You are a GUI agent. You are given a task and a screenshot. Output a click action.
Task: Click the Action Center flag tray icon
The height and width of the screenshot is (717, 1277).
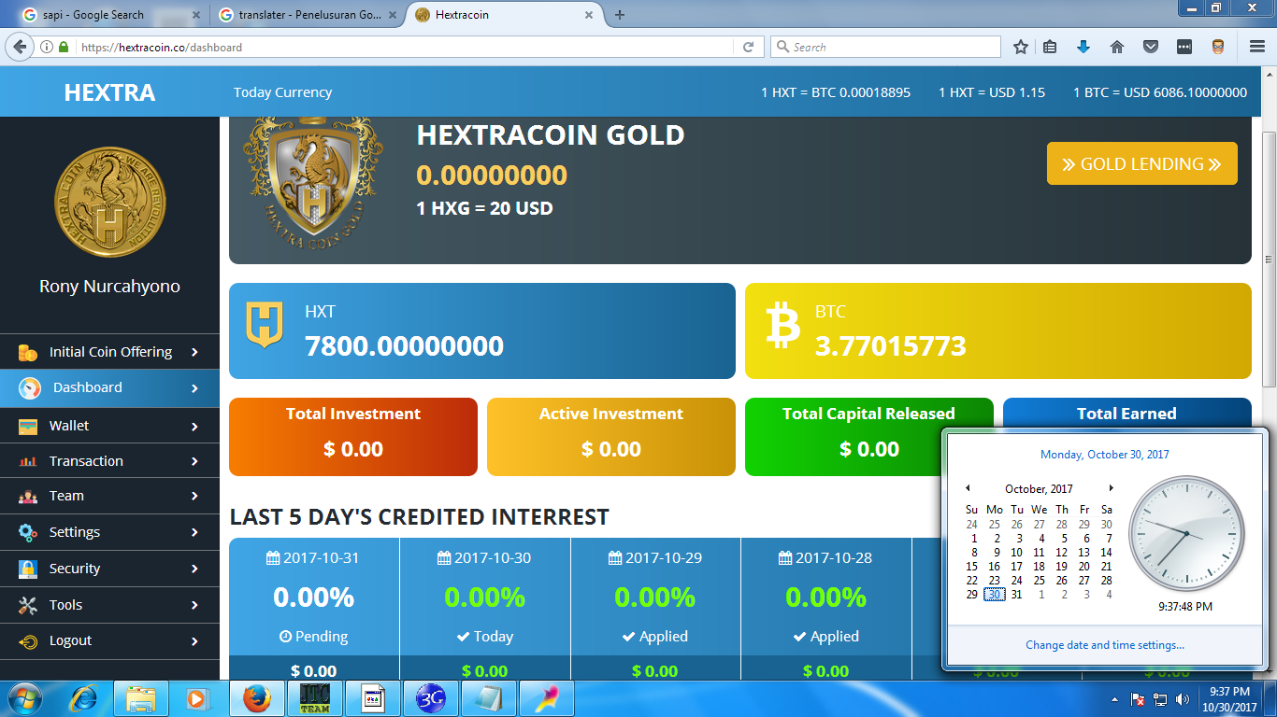1138,699
